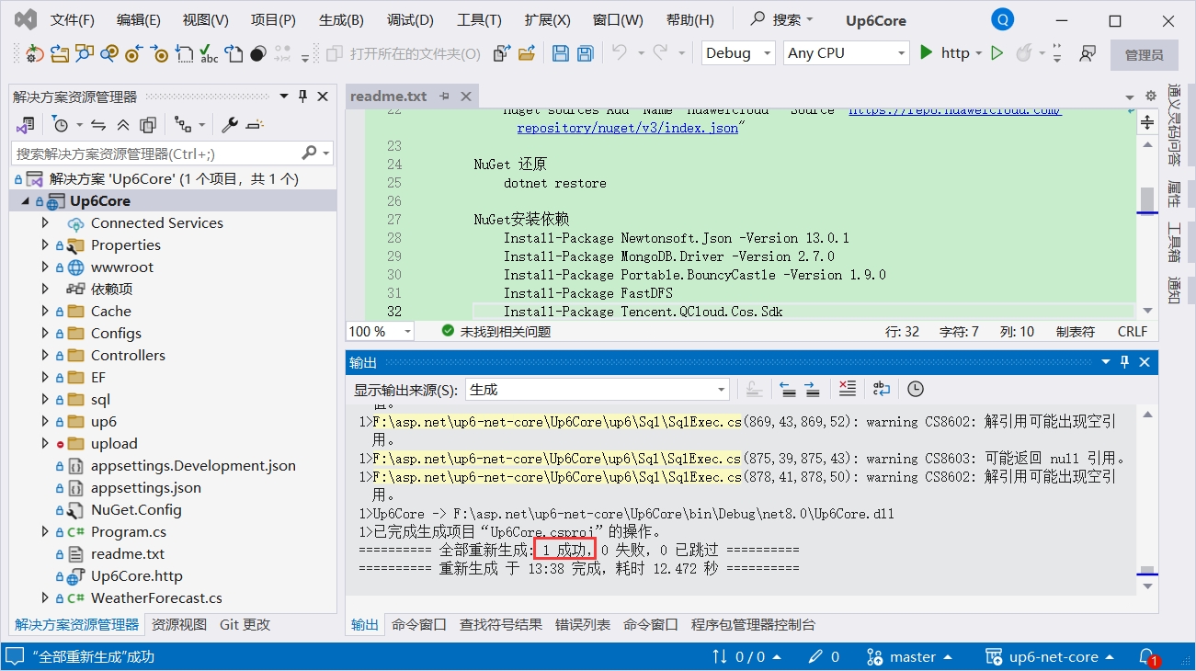1196x671 pixels.
Task: Click Start Without Debugging outline arrow
Action: pyautogui.click(x=997, y=53)
